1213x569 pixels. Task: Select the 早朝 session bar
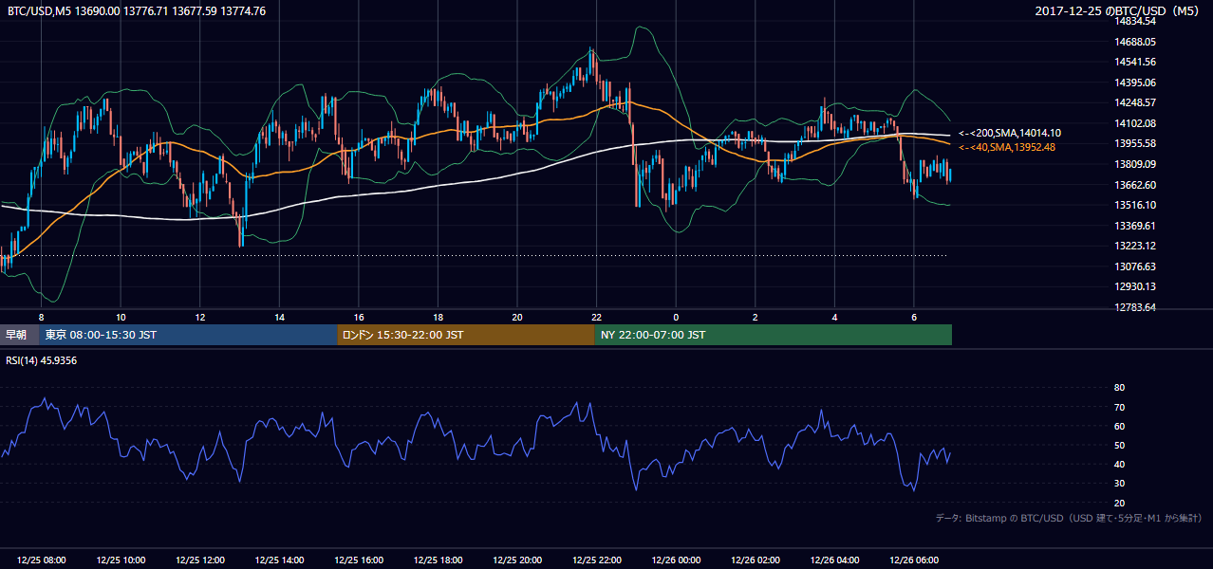[x=19, y=335]
